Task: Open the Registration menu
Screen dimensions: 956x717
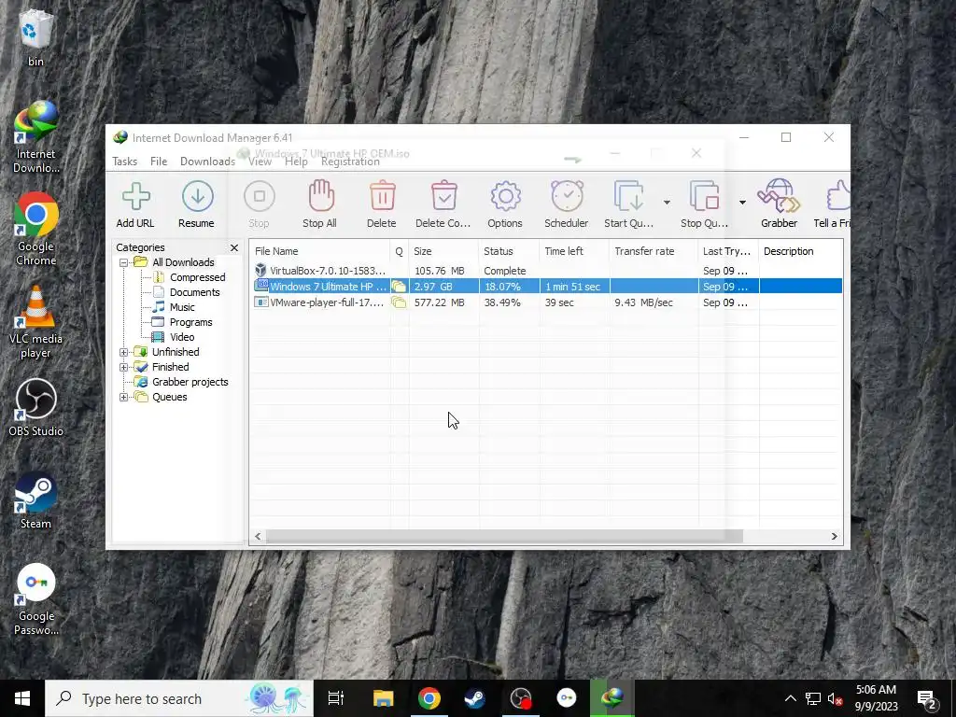Action: (351, 162)
